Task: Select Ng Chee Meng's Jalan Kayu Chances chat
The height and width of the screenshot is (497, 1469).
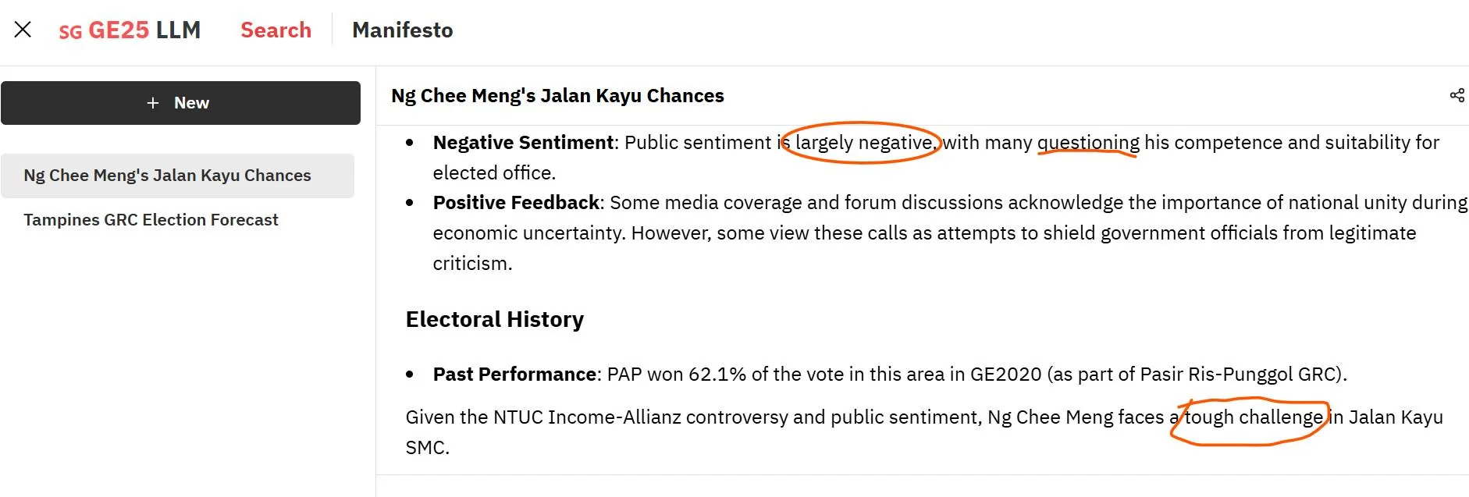Action: 177,176
